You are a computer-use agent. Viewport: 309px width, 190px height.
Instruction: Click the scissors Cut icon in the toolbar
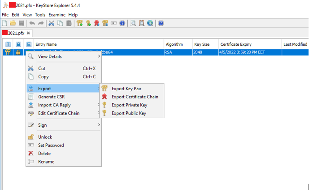[51, 23]
